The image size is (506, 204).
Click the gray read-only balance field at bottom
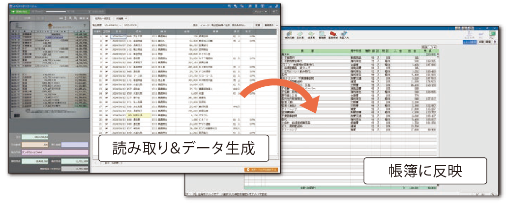click(x=75, y=168)
